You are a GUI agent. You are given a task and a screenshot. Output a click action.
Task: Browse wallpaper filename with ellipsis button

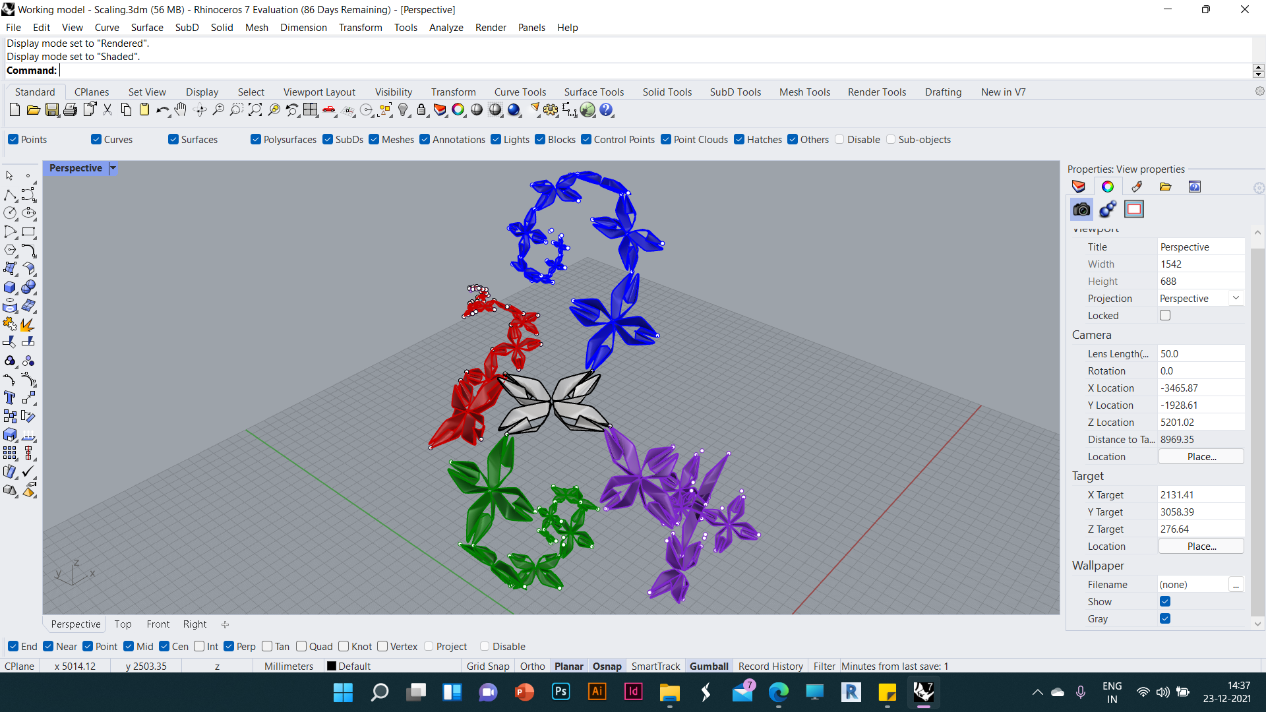pyautogui.click(x=1236, y=585)
